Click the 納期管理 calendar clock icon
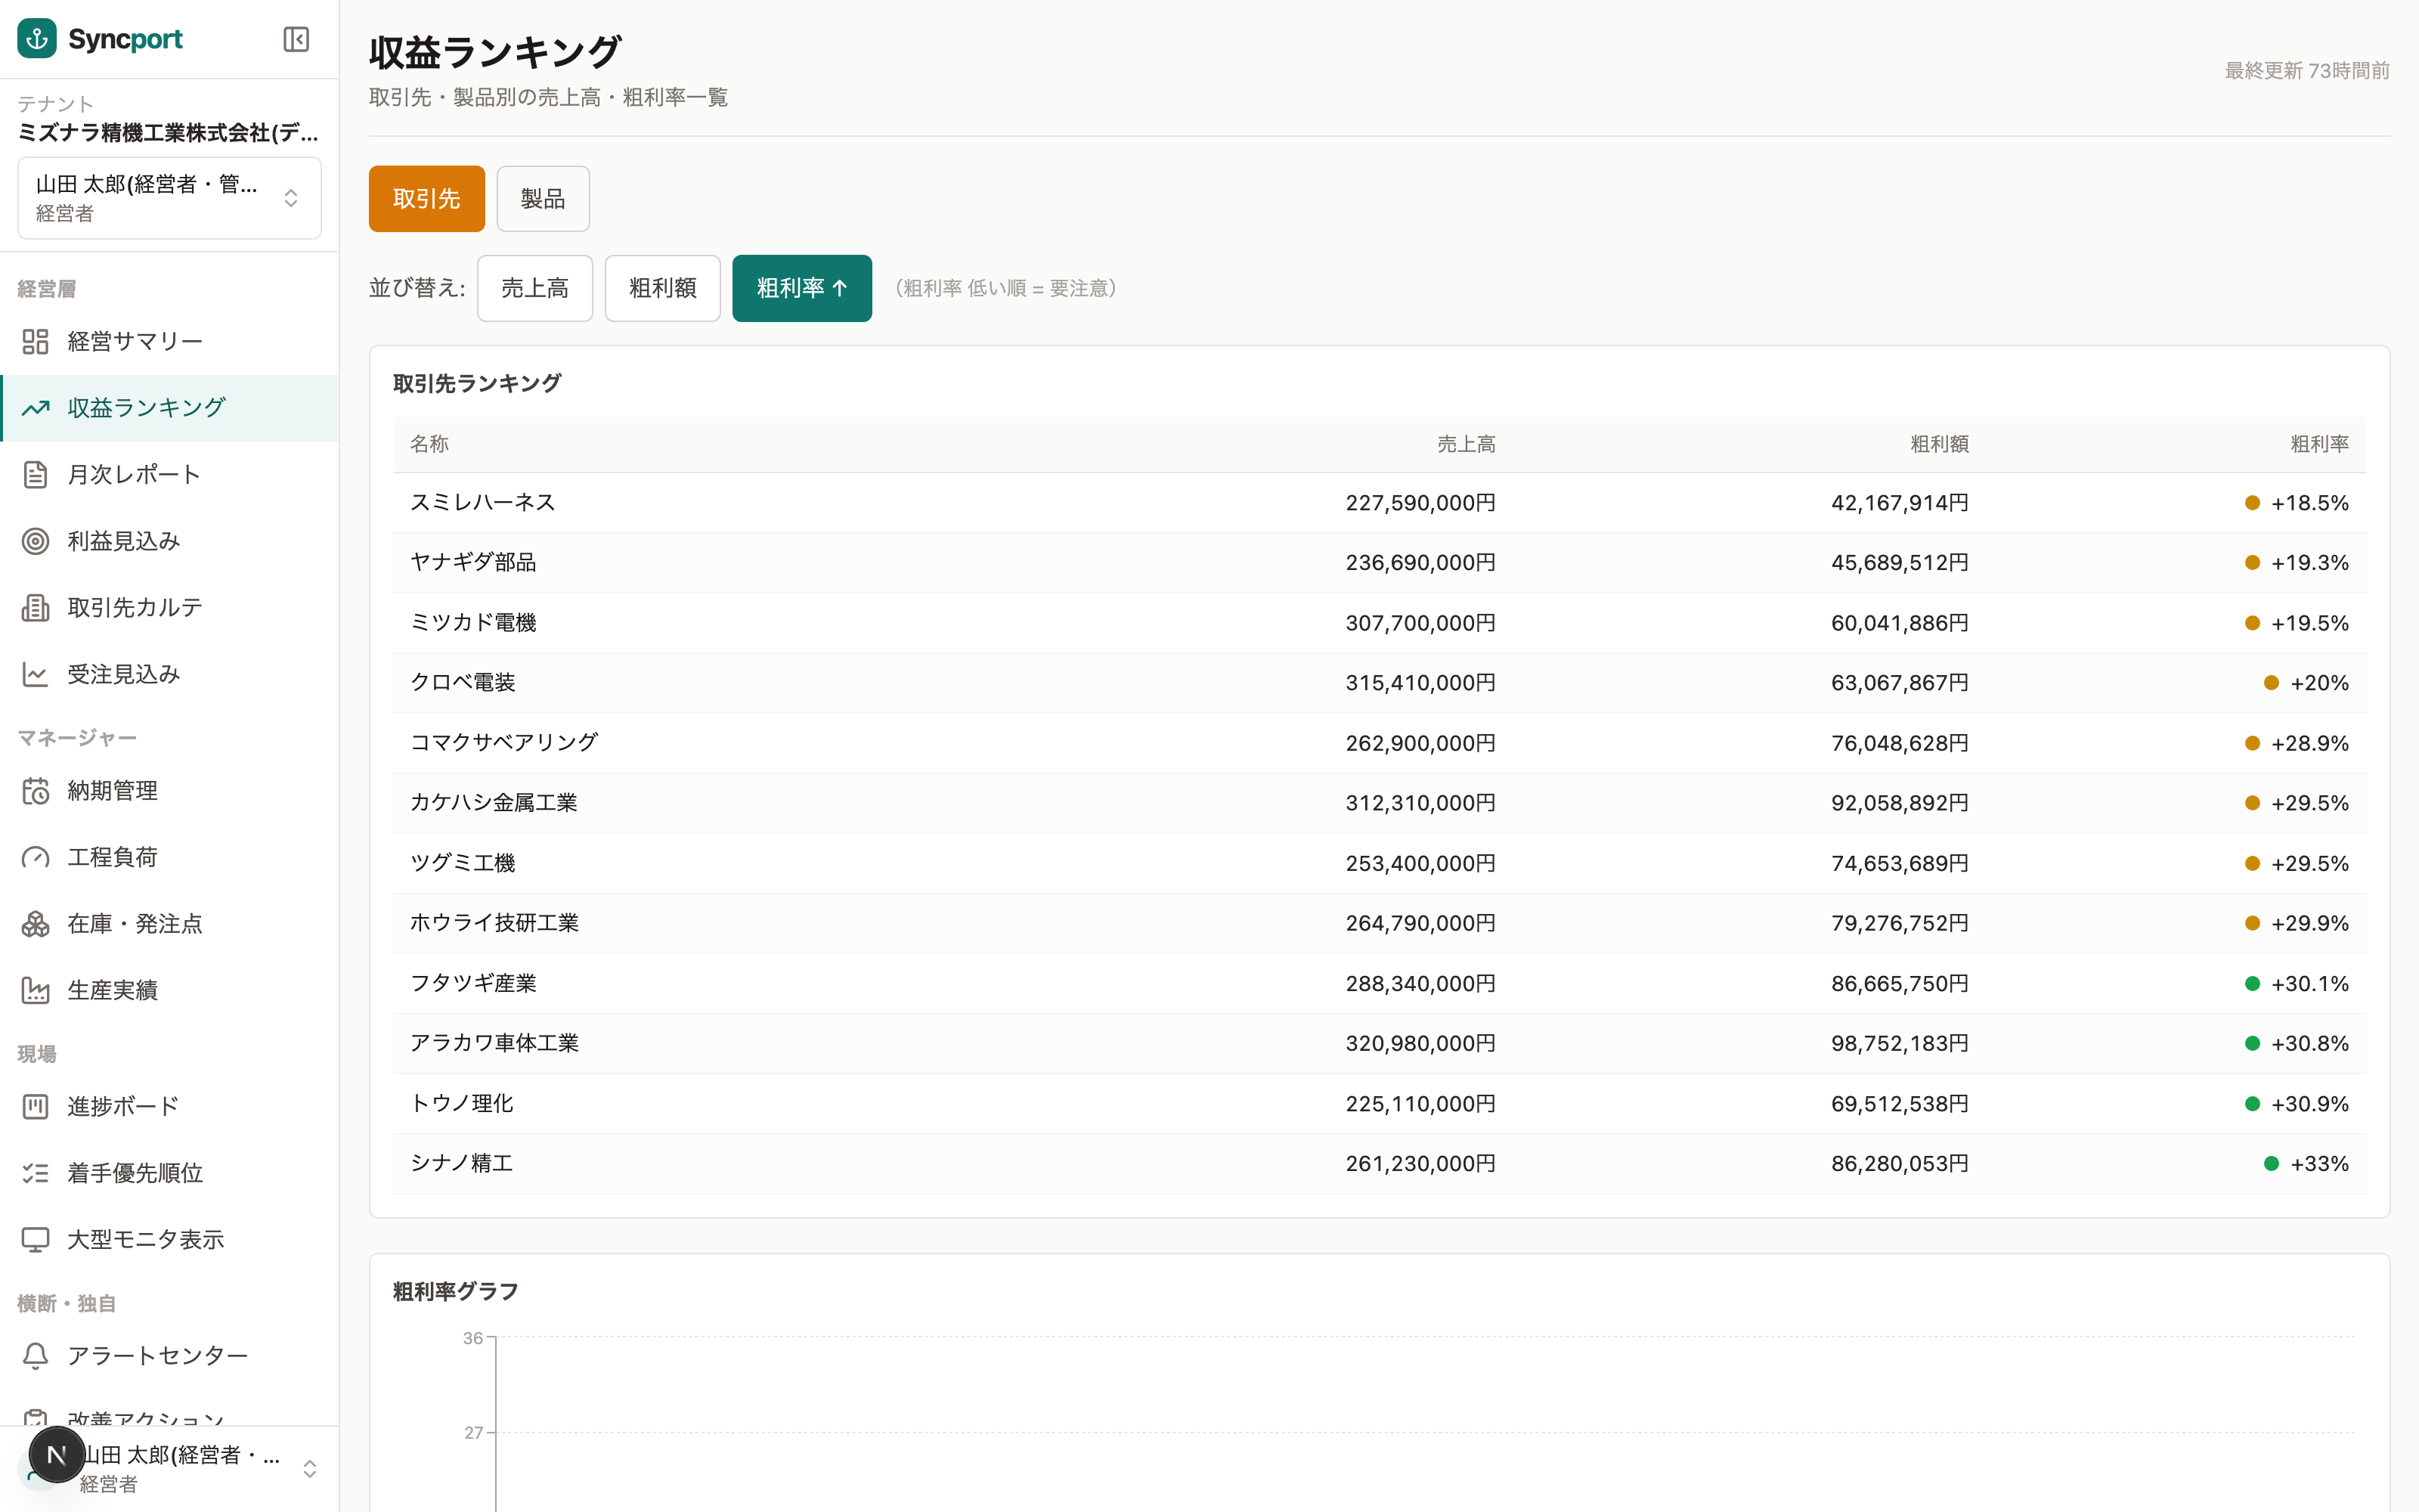 (x=35, y=791)
